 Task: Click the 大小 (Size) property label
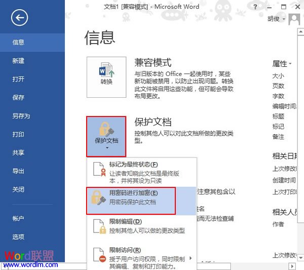pyautogui.click(x=278, y=76)
